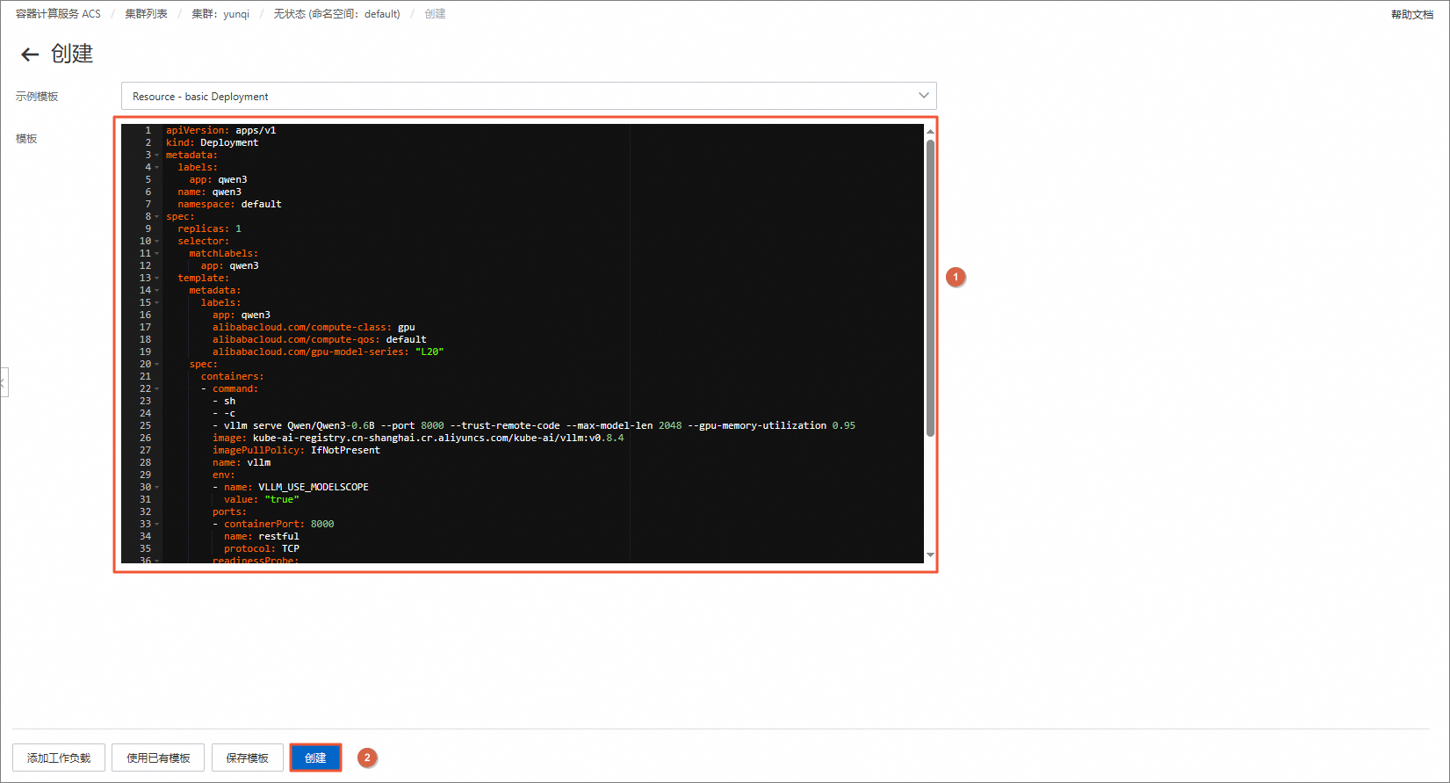Click the compute-qos: default label line
This screenshot has height=783, width=1450.
320,339
